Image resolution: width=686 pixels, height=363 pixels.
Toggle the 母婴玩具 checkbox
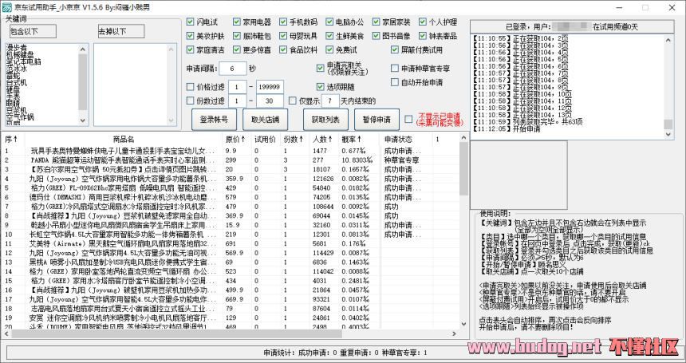pos(283,36)
